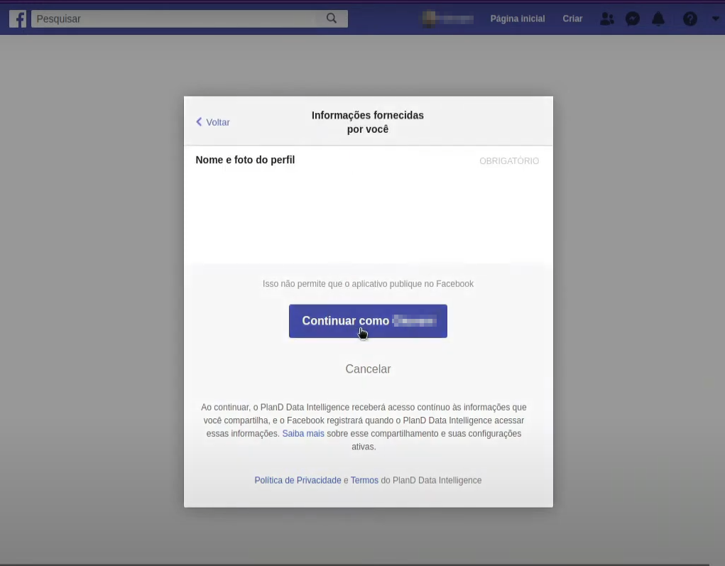Click the OBRIGATÓRIO label

(509, 161)
